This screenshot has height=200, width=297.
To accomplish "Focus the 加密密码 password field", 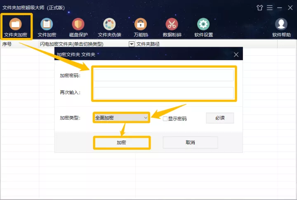I will tap(164, 75).
